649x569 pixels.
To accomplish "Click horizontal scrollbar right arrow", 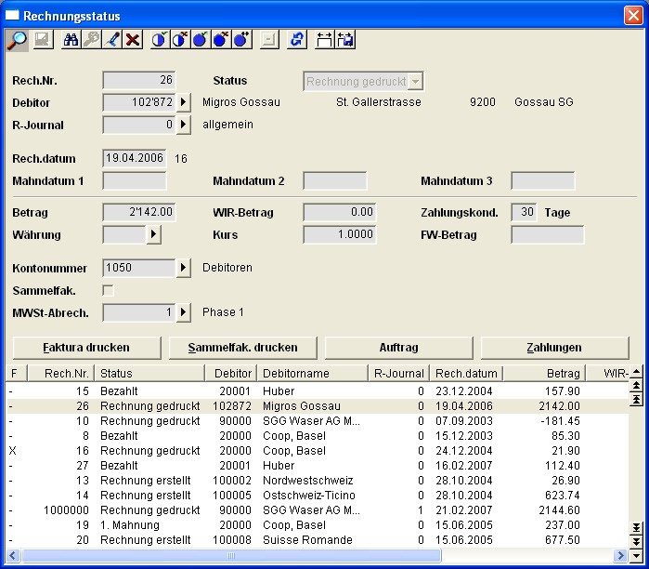I will (620, 555).
